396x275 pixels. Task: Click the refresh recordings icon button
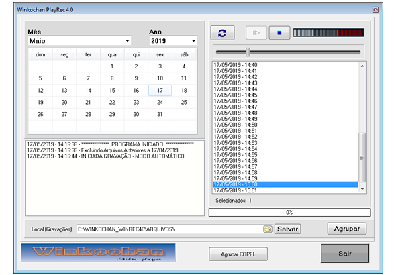[222, 33]
